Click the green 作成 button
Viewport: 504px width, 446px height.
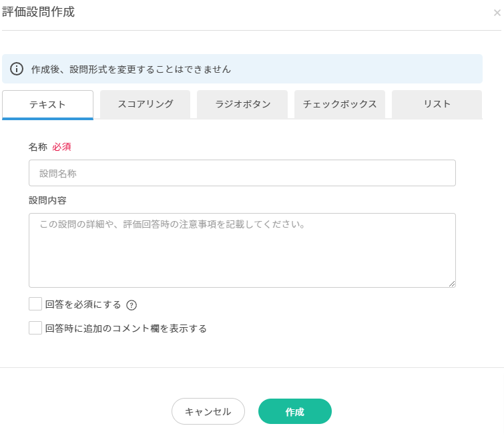(295, 411)
